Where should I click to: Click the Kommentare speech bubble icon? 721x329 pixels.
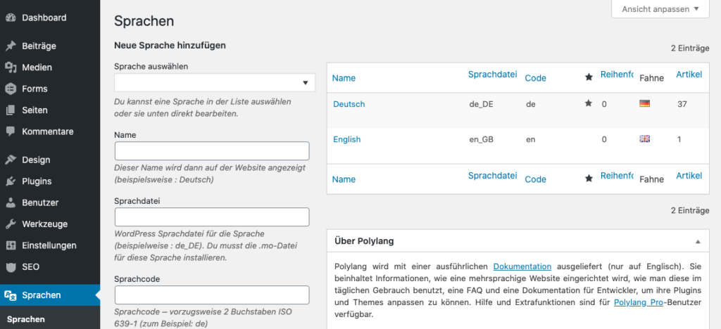(x=11, y=131)
